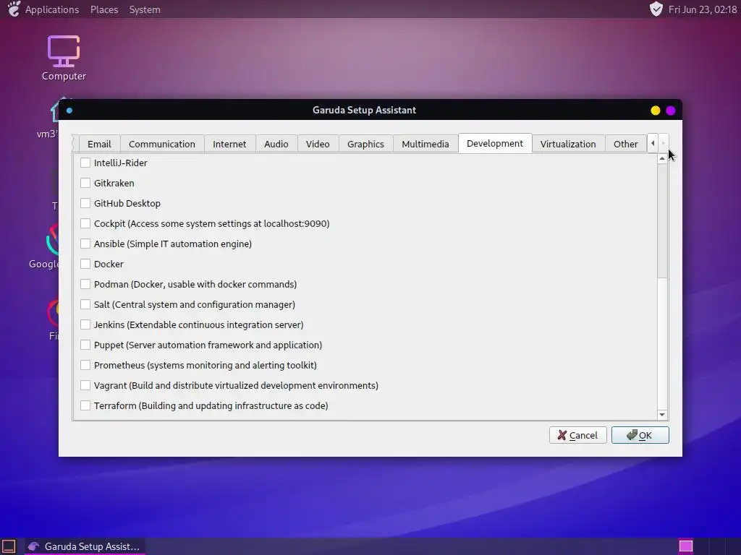The height and width of the screenshot is (555, 741).
Task: Click the Garuda Setup Assistant title text
Action: pos(364,110)
